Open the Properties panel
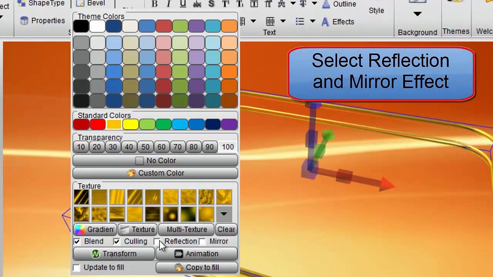The height and width of the screenshot is (277, 493). point(42,20)
